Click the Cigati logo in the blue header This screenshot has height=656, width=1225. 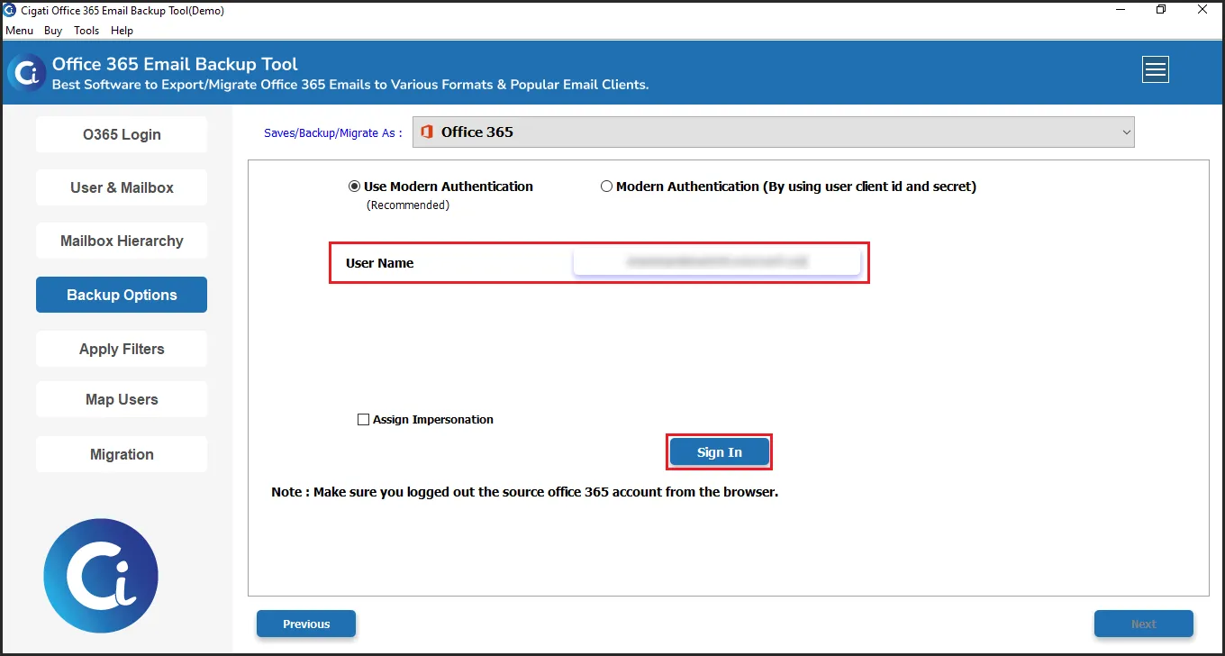click(x=26, y=72)
